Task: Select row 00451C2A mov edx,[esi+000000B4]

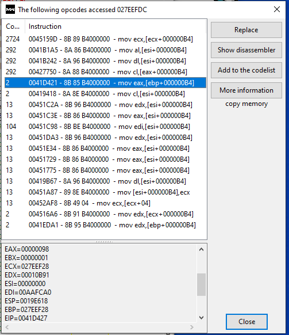Action: (105, 105)
